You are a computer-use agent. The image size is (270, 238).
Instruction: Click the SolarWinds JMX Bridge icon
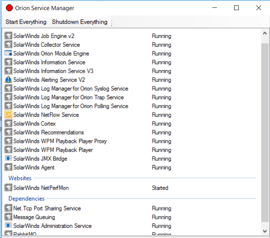tap(9, 159)
